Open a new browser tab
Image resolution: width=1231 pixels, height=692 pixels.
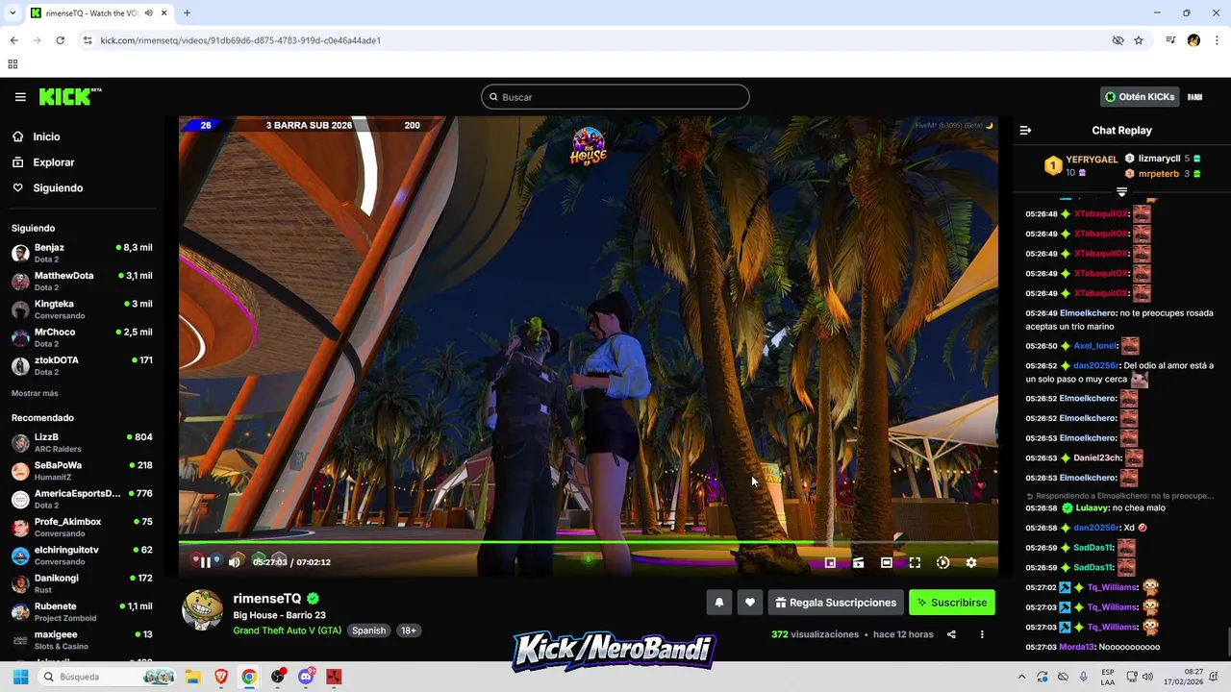187,13
